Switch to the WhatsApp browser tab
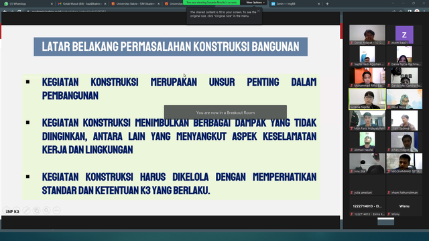This screenshot has height=241, width=429. click(x=27, y=4)
